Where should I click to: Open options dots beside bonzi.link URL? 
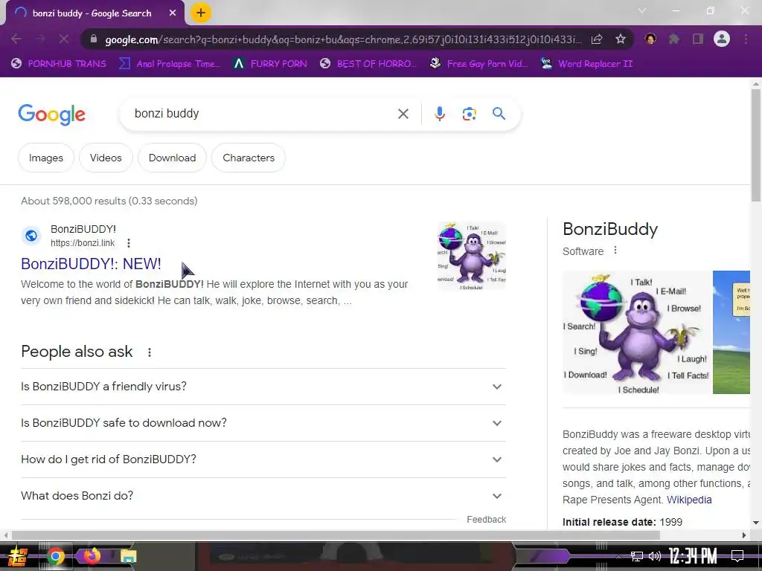click(x=129, y=243)
